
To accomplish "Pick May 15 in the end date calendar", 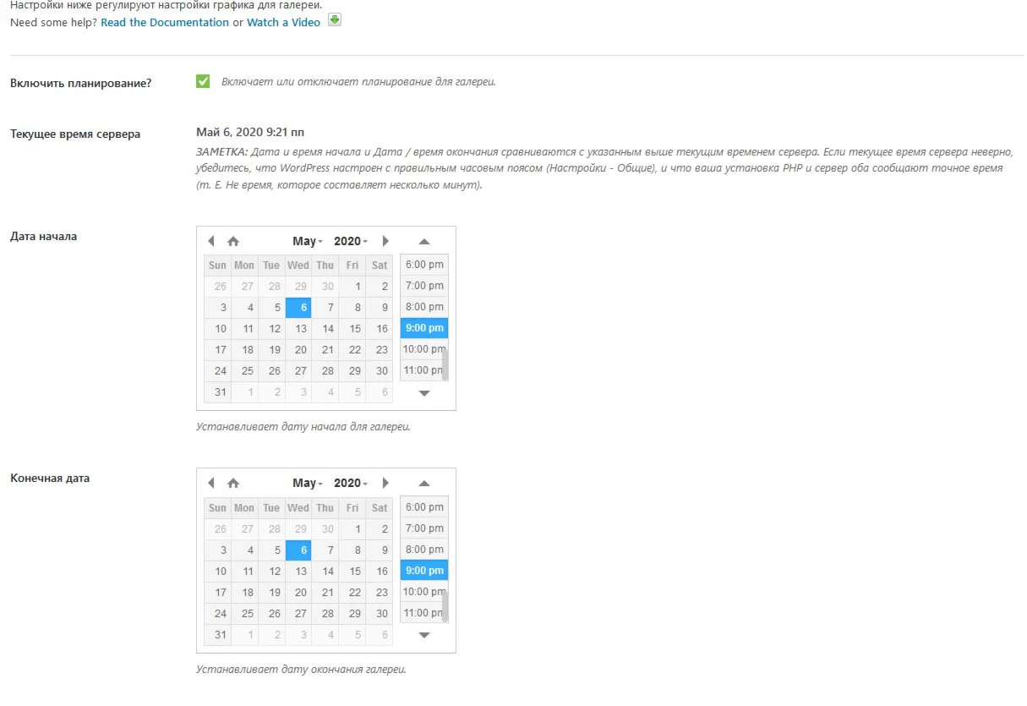I will click(355, 571).
